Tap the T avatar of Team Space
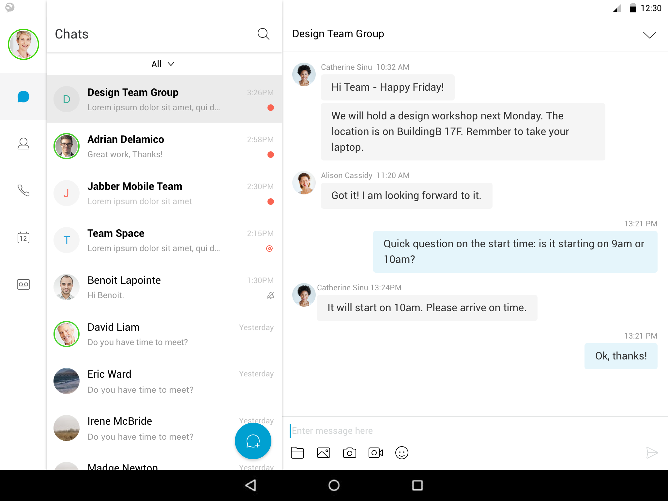 (x=67, y=240)
